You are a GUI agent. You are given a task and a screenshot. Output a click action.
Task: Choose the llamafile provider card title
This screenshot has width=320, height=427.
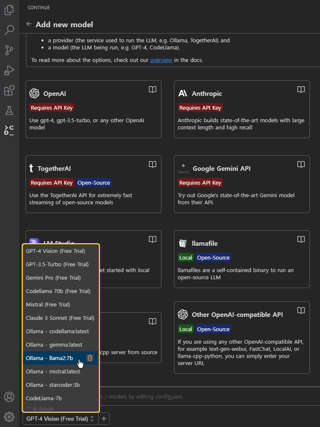click(x=205, y=243)
